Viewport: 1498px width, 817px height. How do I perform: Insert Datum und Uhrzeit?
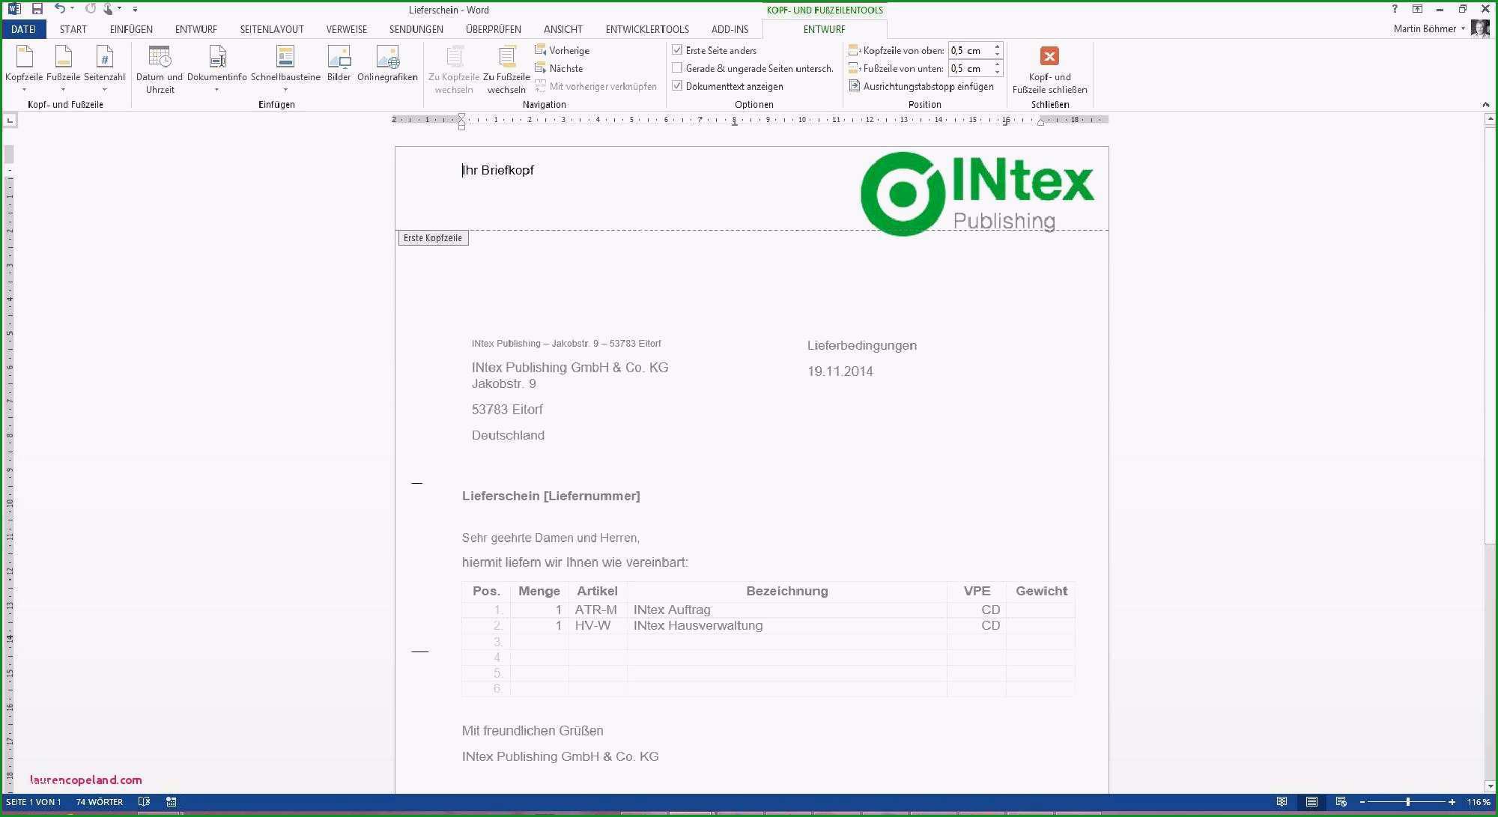click(x=160, y=70)
